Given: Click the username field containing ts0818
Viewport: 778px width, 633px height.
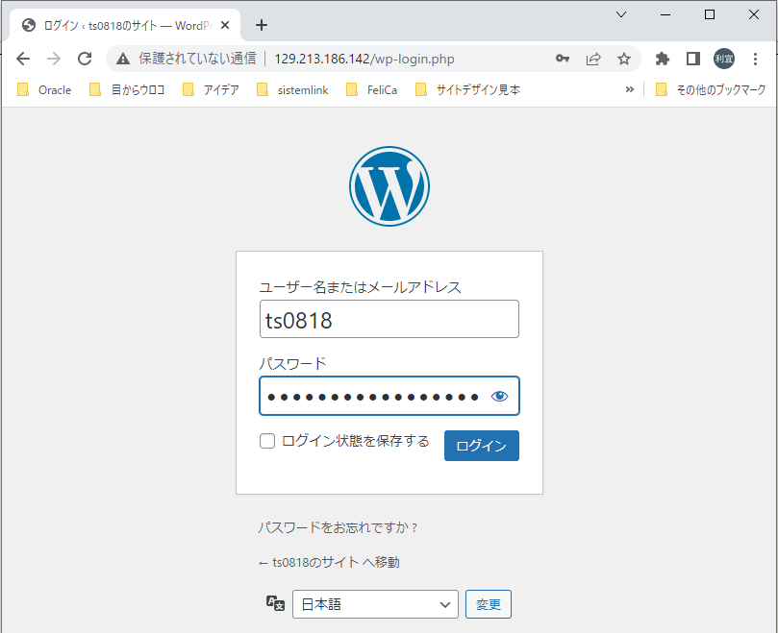Looking at the screenshot, I should pyautogui.click(x=389, y=319).
